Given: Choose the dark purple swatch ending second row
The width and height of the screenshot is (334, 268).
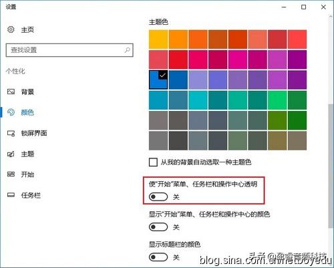Looking at the screenshot, I should click(297, 59).
